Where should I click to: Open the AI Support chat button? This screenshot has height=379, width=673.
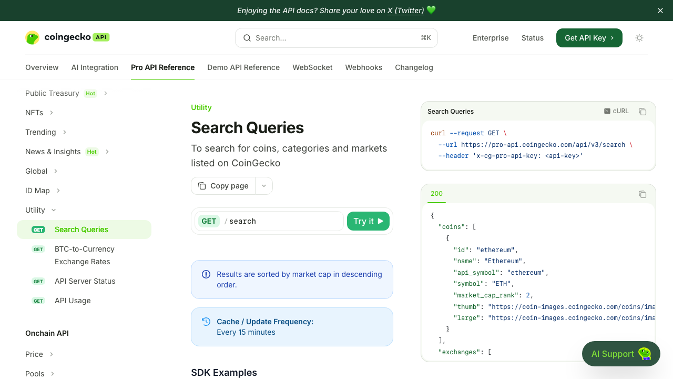(x=621, y=354)
